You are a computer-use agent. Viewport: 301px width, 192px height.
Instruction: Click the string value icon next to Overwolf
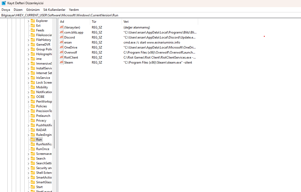(61, 52)
